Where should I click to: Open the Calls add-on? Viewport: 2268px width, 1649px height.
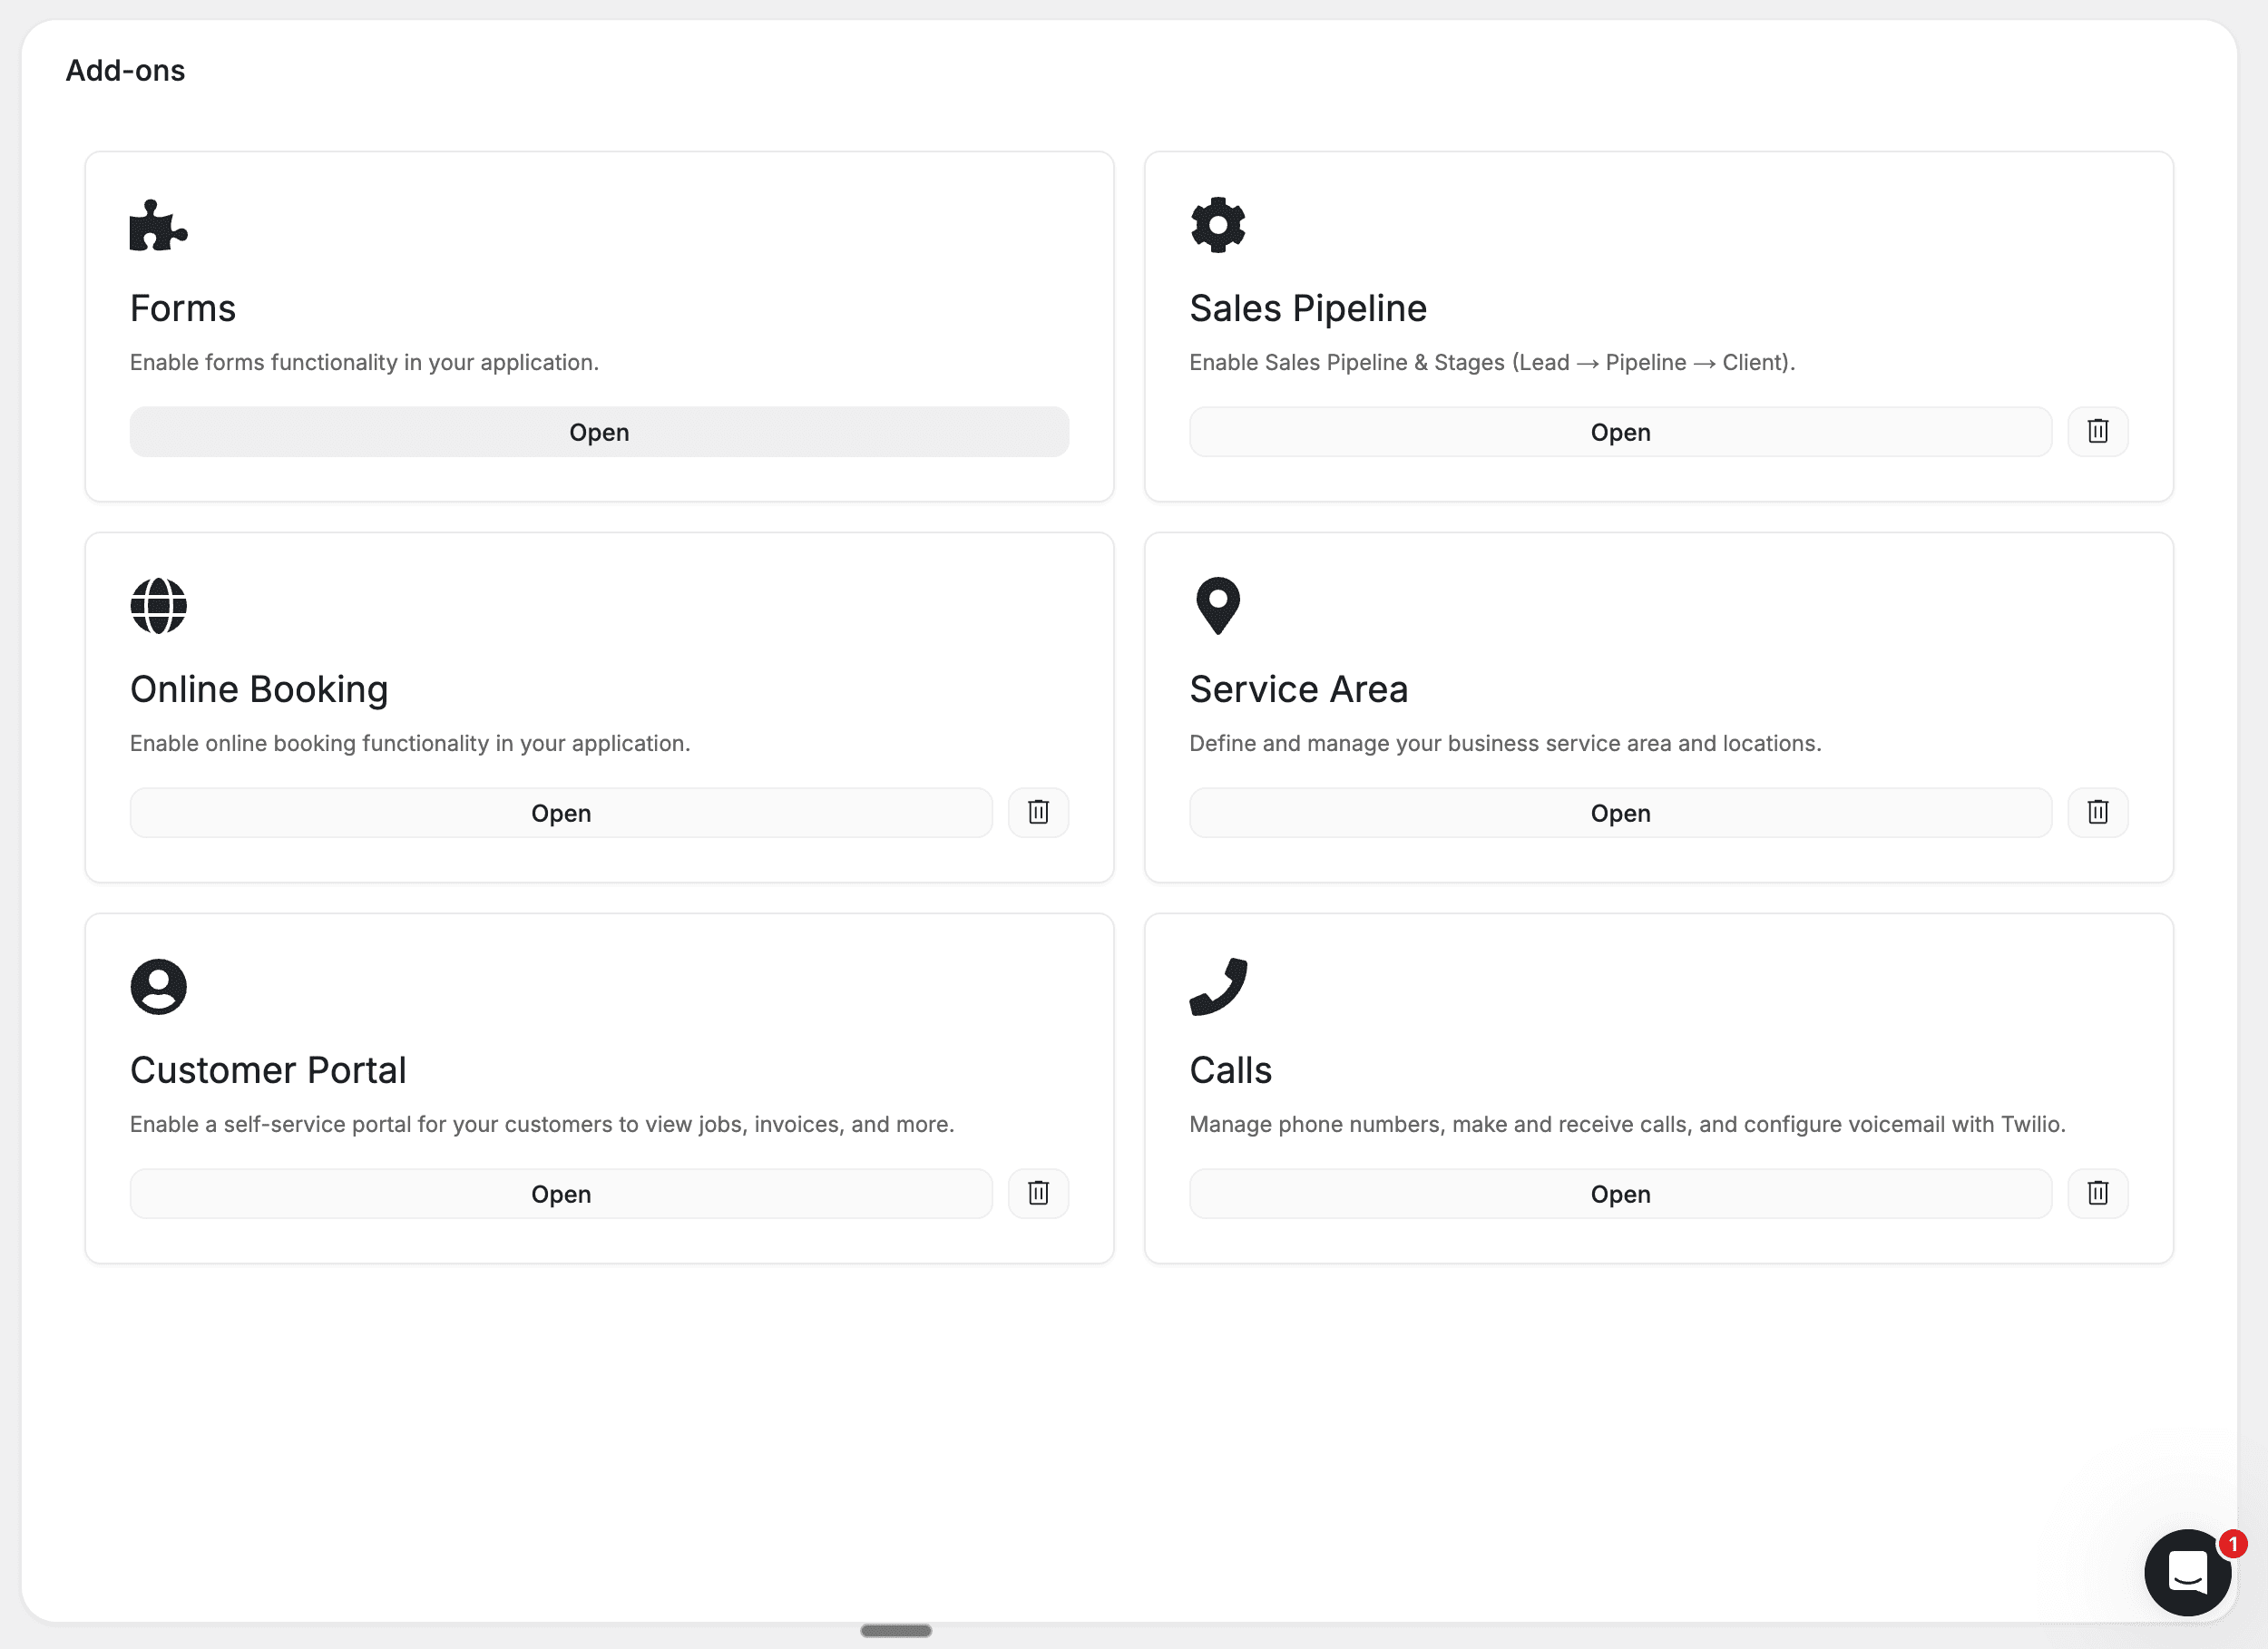click(x=1620, y=1193)
